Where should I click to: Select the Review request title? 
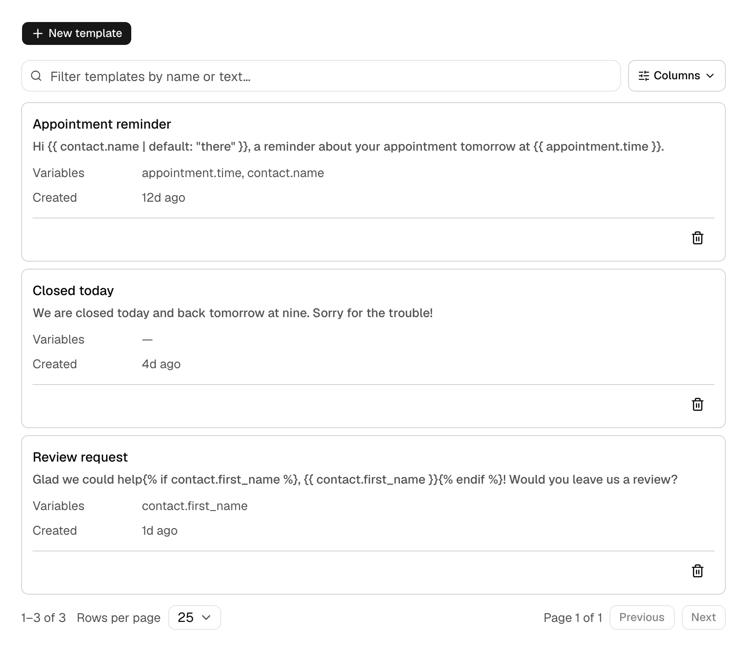[x=80, y=457]
